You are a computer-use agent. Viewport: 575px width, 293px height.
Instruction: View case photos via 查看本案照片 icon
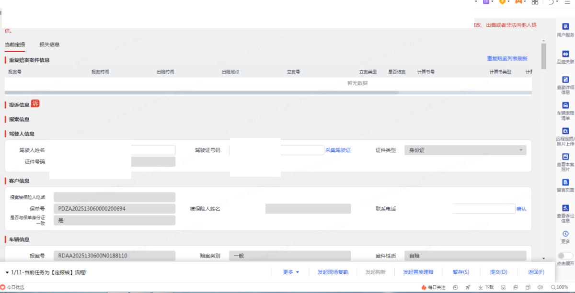coord(565,157)
